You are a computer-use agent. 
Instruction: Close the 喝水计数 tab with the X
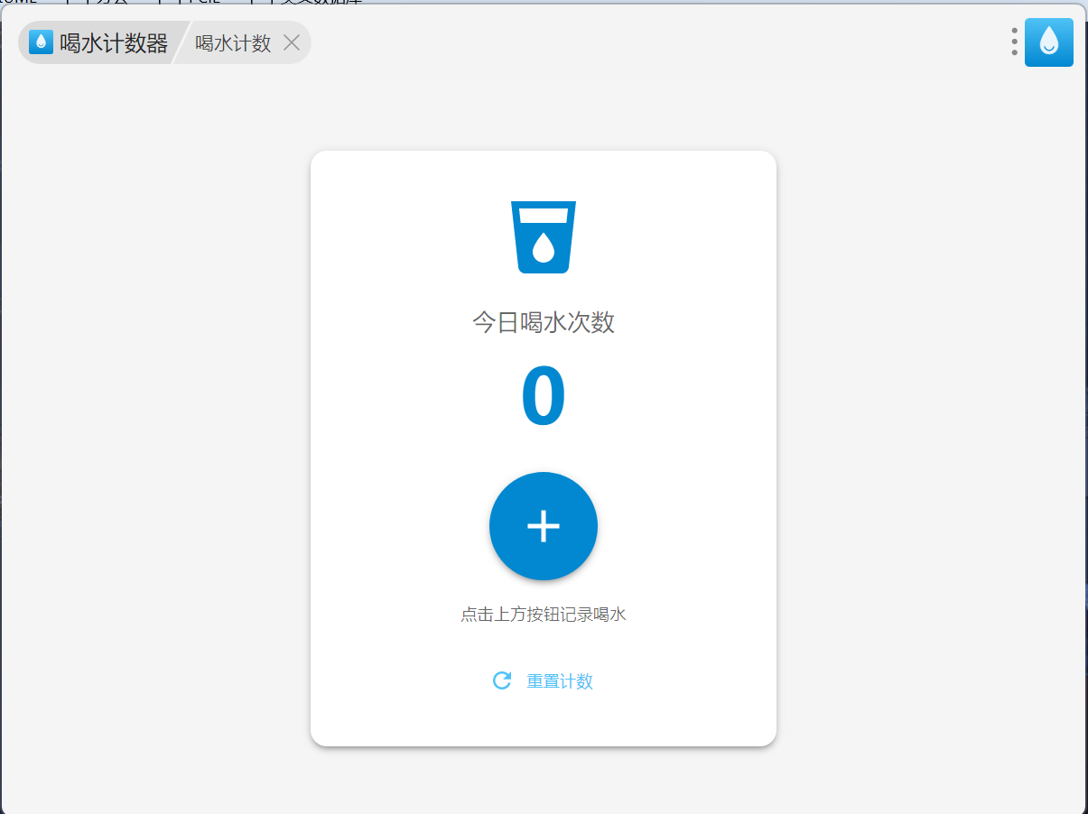[x=292, y=42]
